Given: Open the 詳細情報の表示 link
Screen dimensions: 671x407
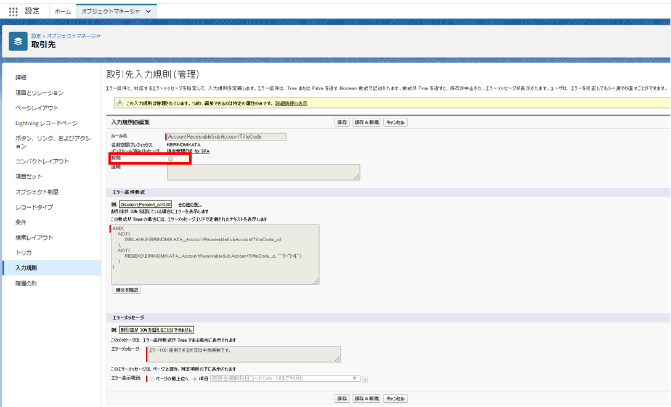Looking at the screenshot, I should tap(291, 104).
